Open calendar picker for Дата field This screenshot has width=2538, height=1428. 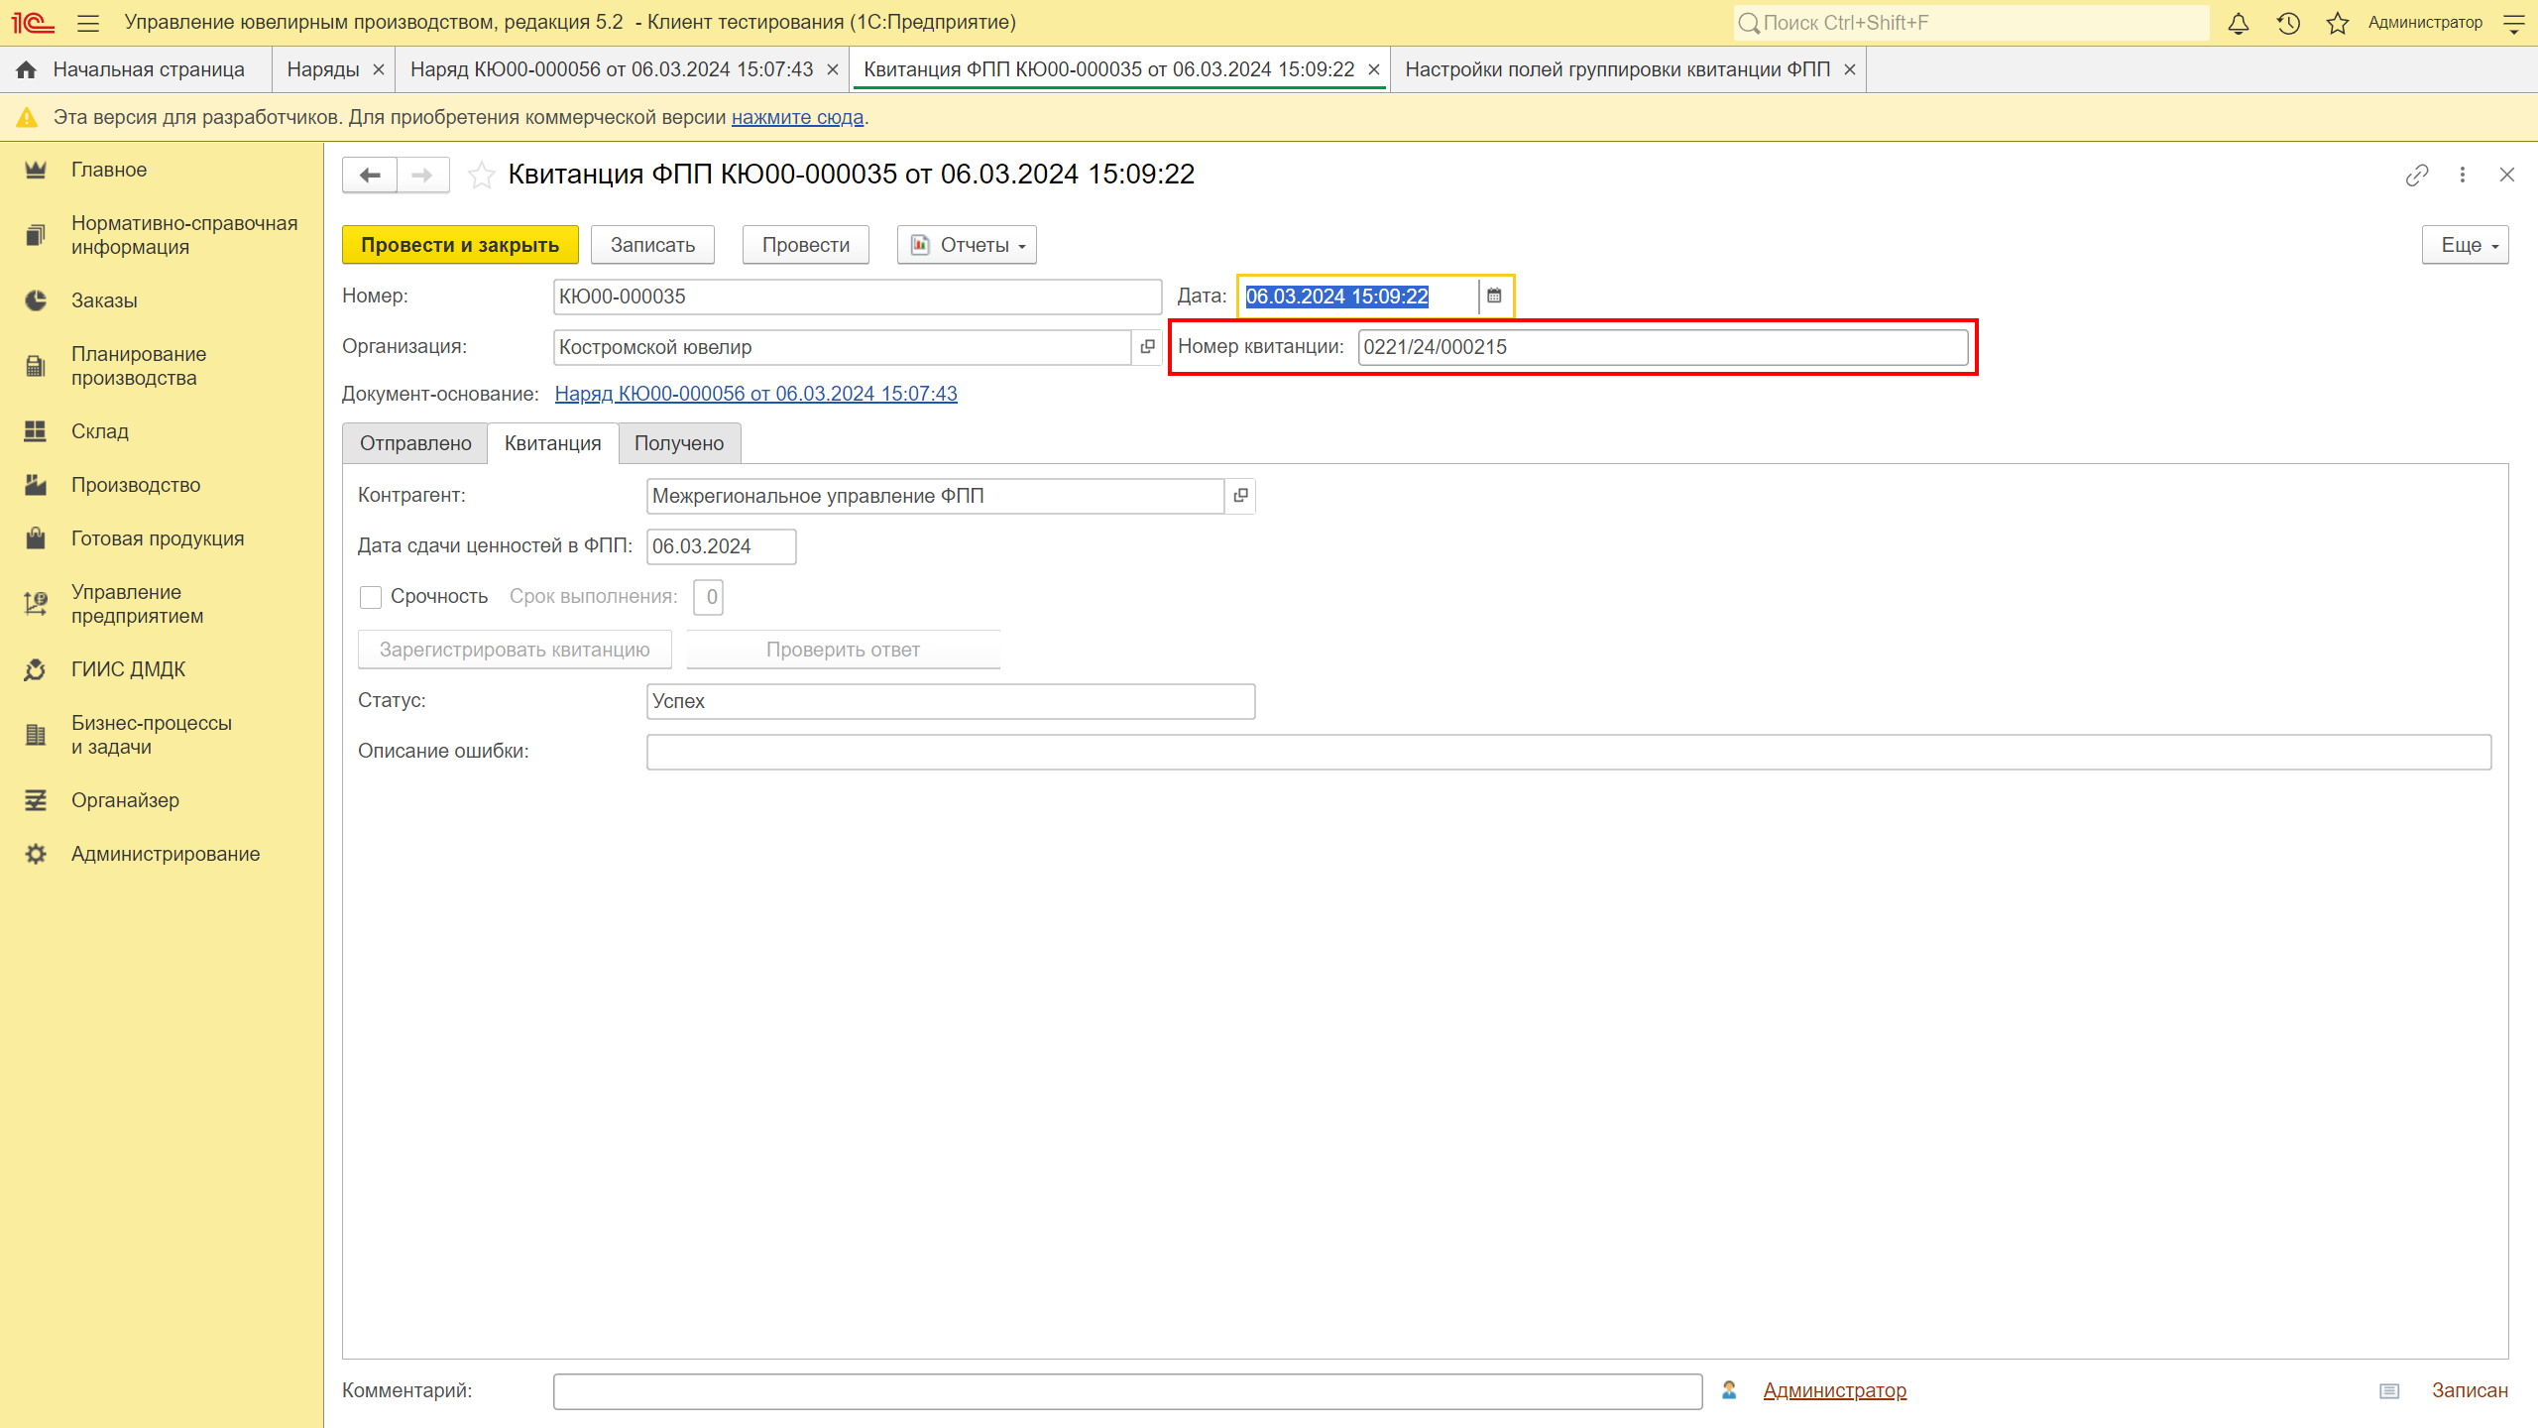click(1494, 296)
